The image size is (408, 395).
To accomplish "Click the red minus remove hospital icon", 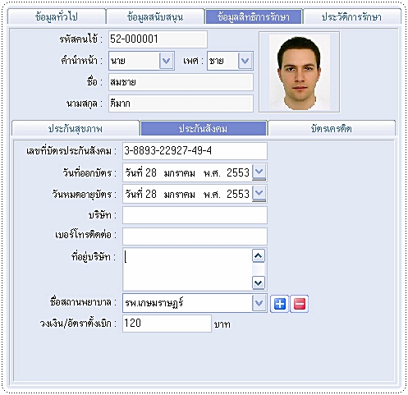I will (x=299, y=304).
